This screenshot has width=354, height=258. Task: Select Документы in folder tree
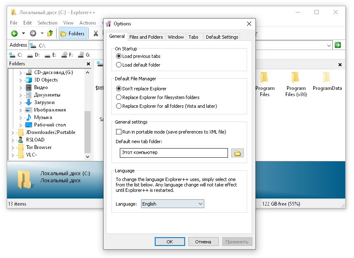(47, 94)
